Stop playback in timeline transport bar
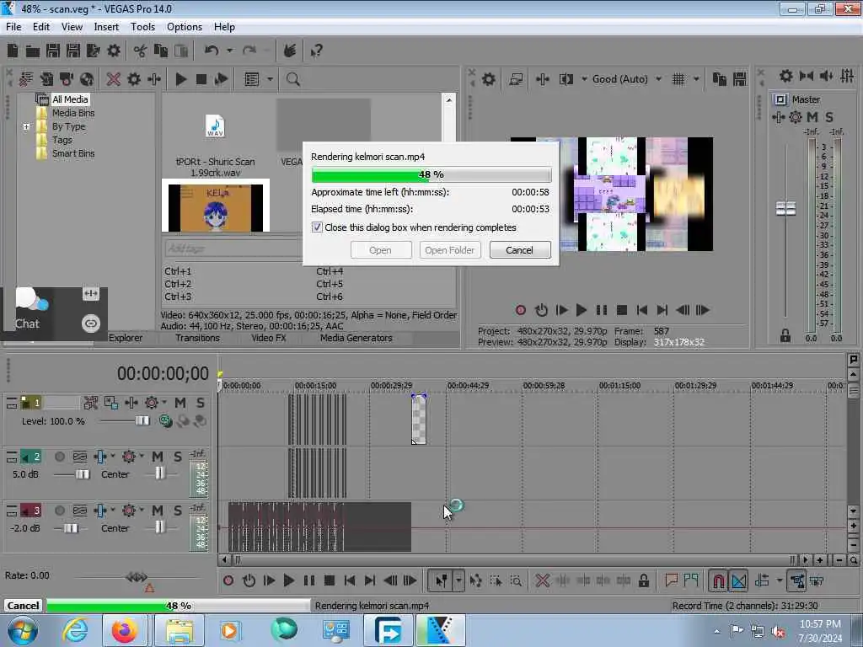The height and width of the screenshot is (647, 863). [330, 580]
